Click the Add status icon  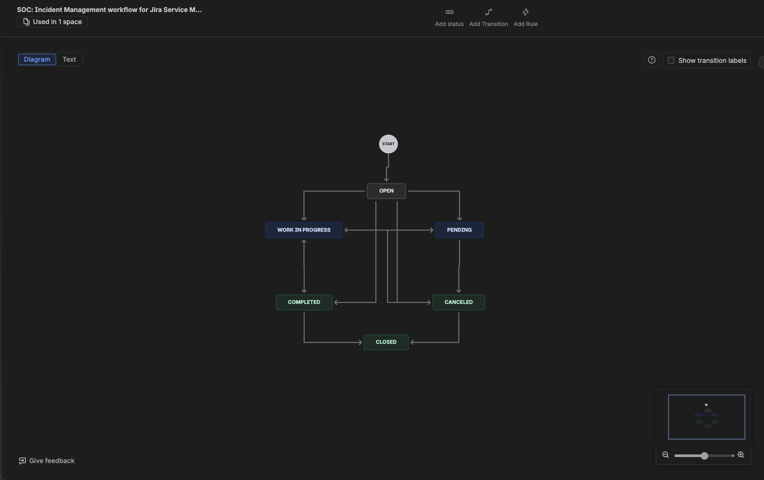(x=449, y=12)
